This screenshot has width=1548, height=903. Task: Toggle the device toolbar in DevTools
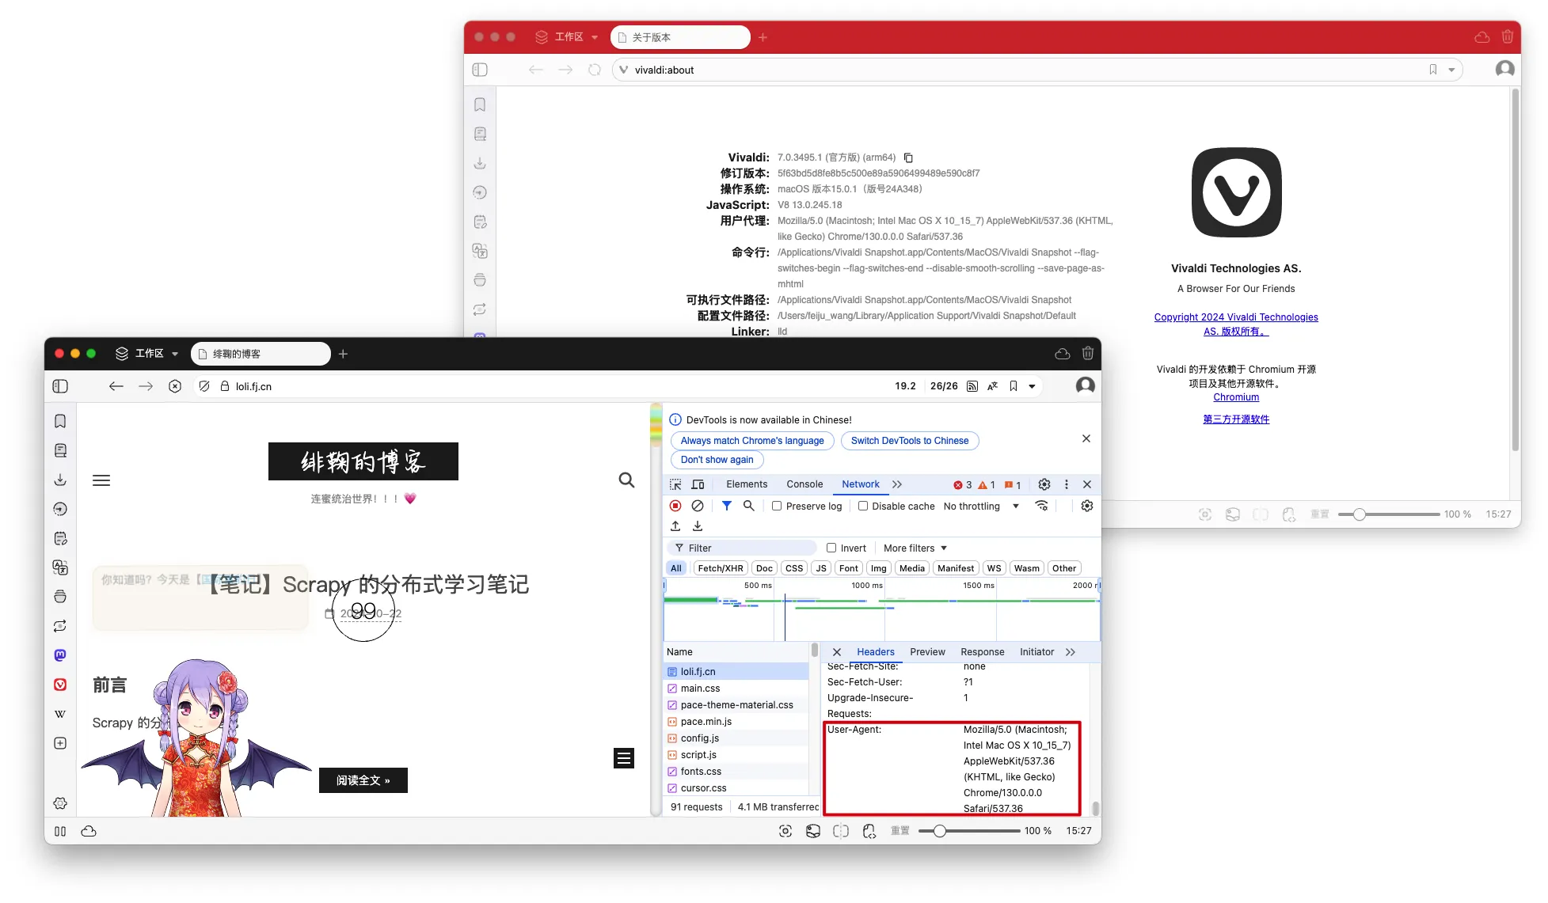(x=698, y=484)
